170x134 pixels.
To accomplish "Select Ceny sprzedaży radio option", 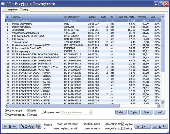I will (15, 115).
